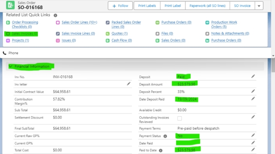Open Cash Flow (0) link

point(122,41)
